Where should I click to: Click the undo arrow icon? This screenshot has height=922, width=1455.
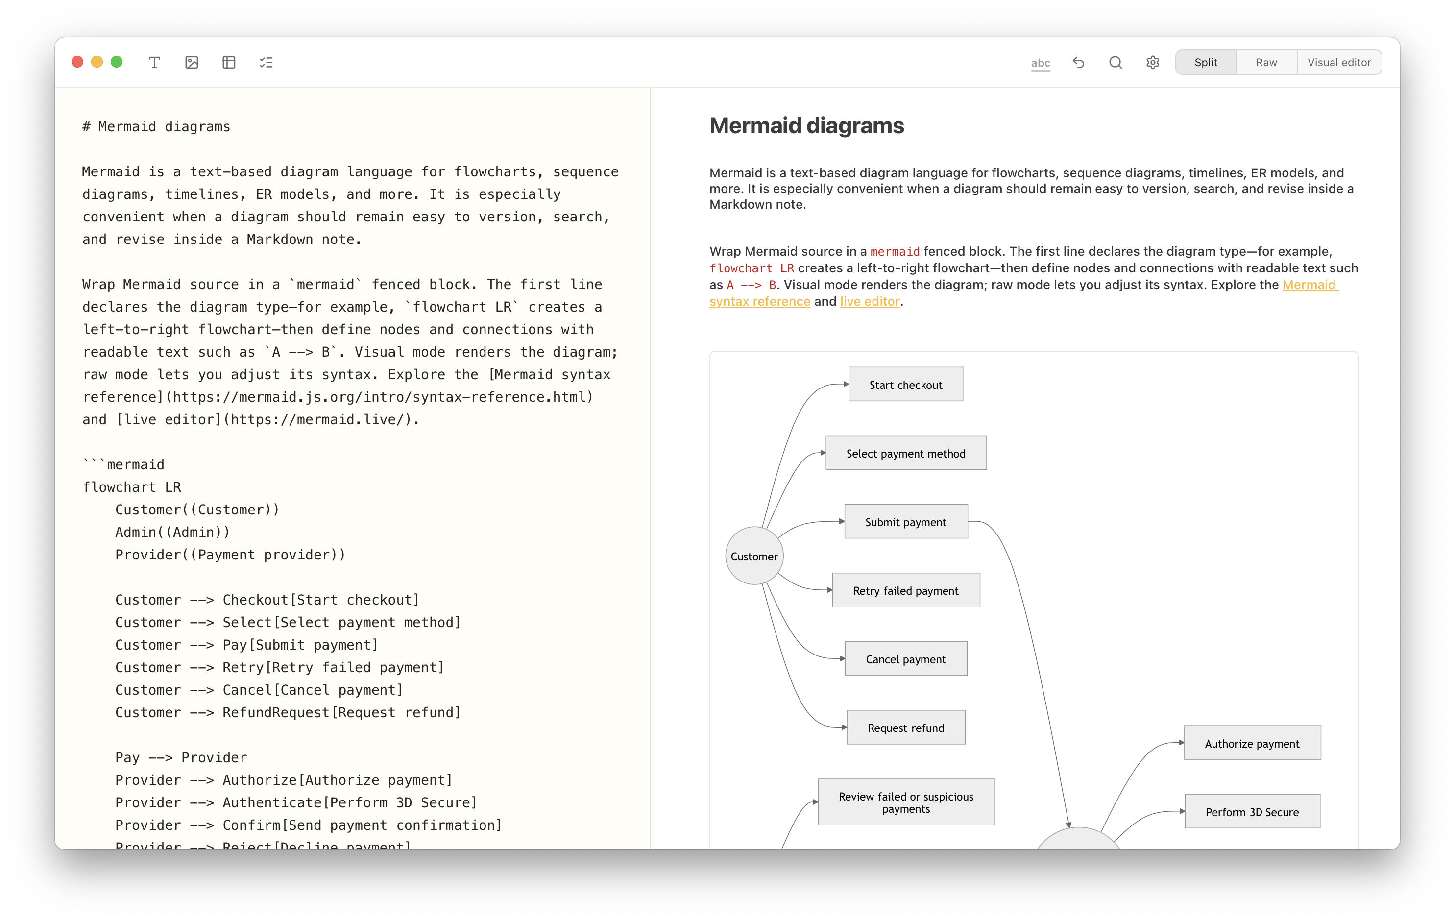pos(1079,62)
